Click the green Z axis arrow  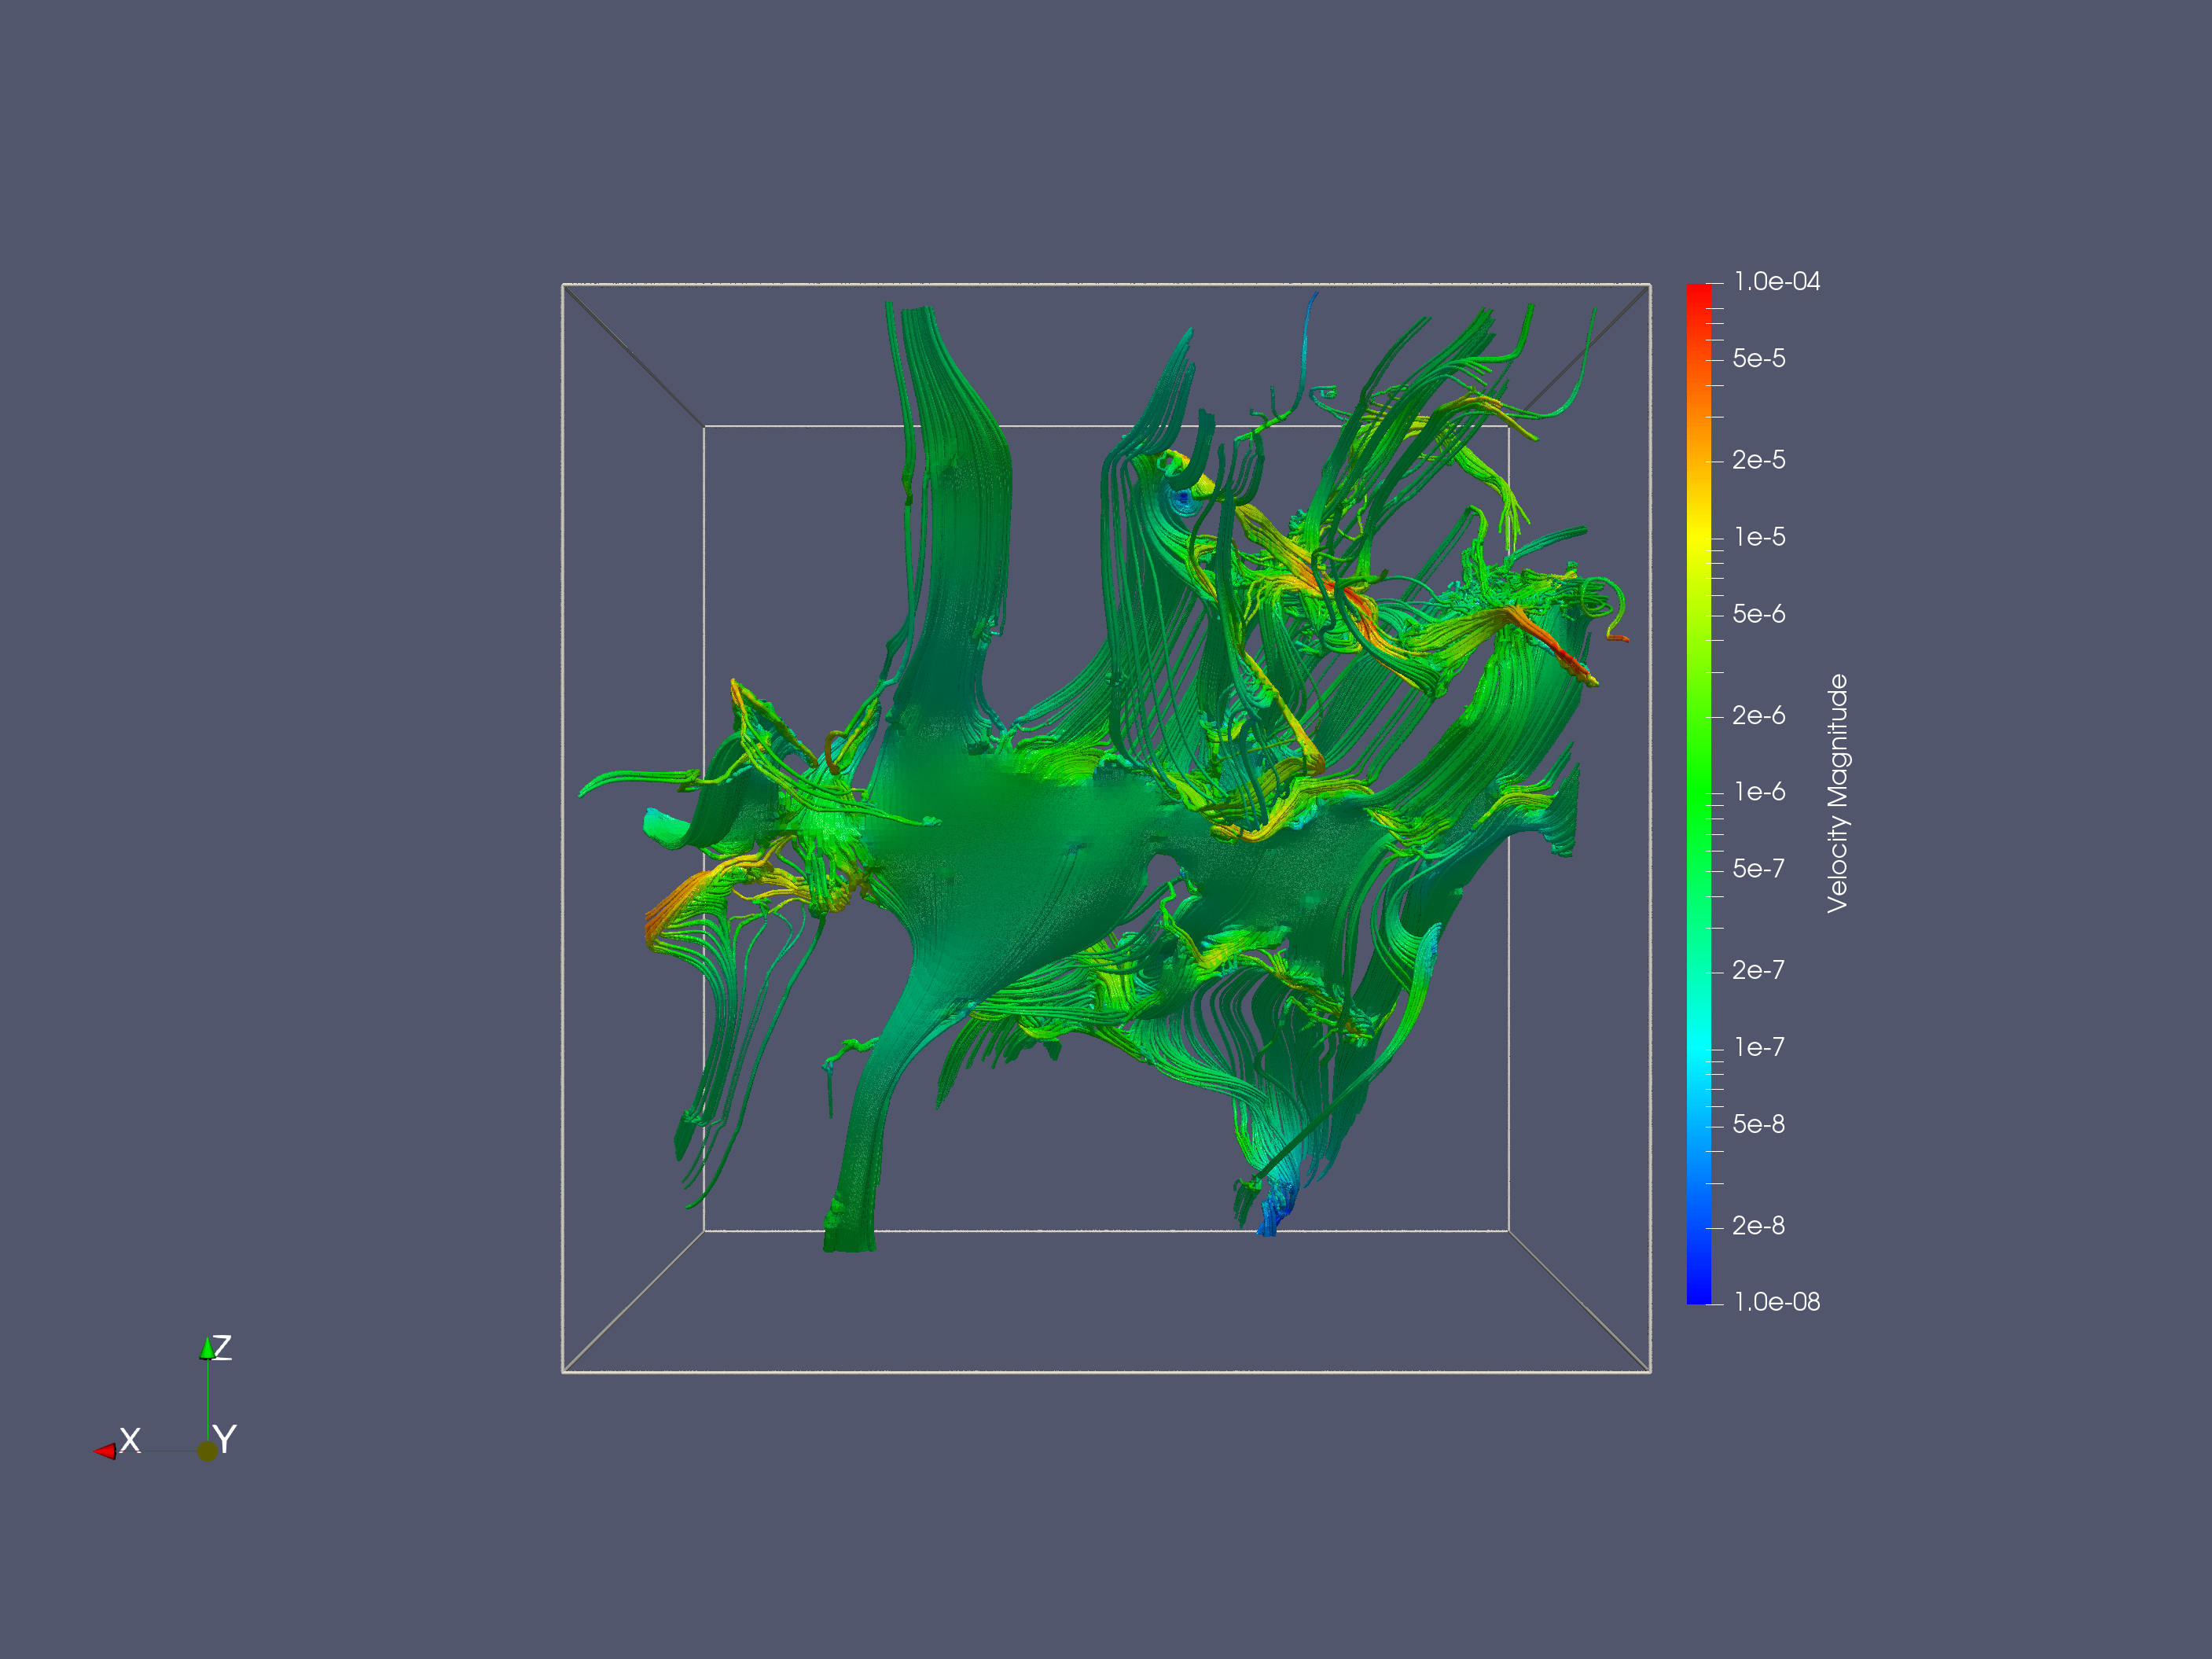pyautogui.click(x=207, y=1349)
